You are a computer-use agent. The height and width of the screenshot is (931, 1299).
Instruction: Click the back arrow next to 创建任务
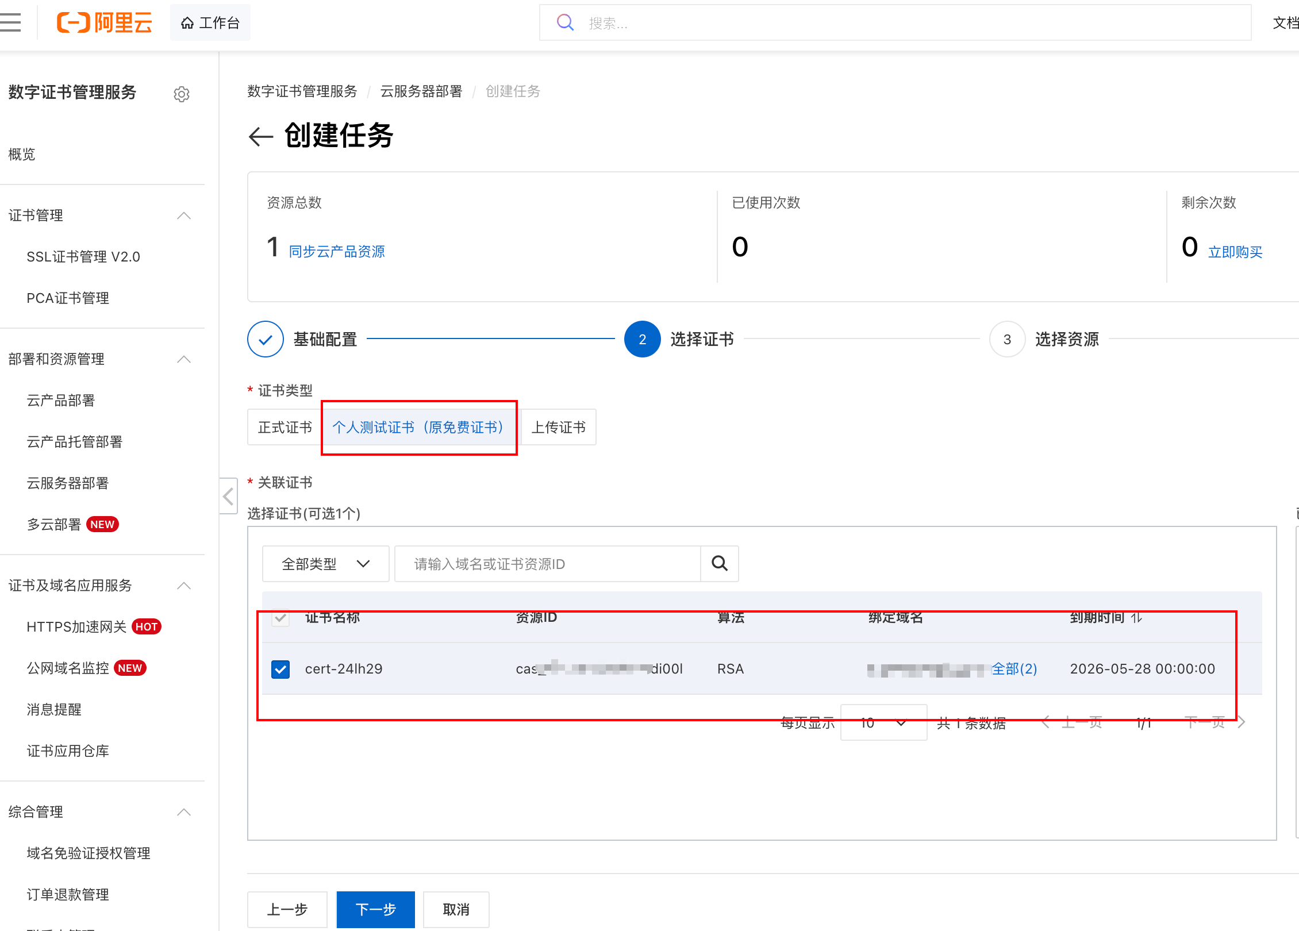coord(260,136)
